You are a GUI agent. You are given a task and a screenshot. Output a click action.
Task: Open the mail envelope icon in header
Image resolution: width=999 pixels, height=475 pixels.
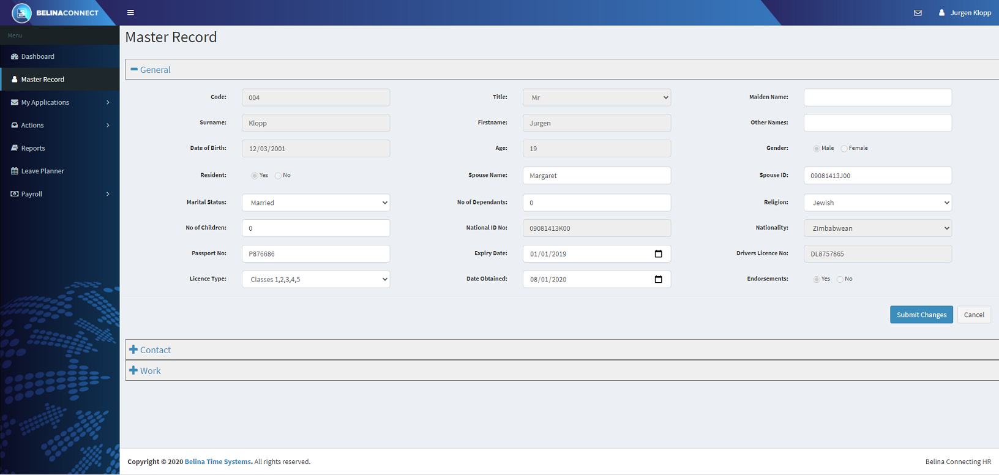[x=918, y=12]
